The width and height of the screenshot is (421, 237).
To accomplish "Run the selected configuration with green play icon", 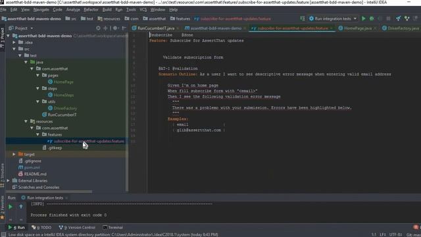I will tap(364, 18).
